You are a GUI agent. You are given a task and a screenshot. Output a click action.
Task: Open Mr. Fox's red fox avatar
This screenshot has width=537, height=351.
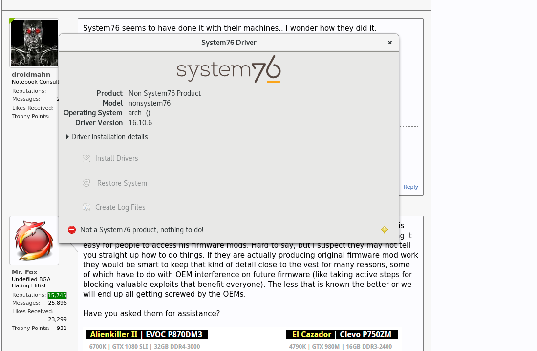[x=34, y=241]
